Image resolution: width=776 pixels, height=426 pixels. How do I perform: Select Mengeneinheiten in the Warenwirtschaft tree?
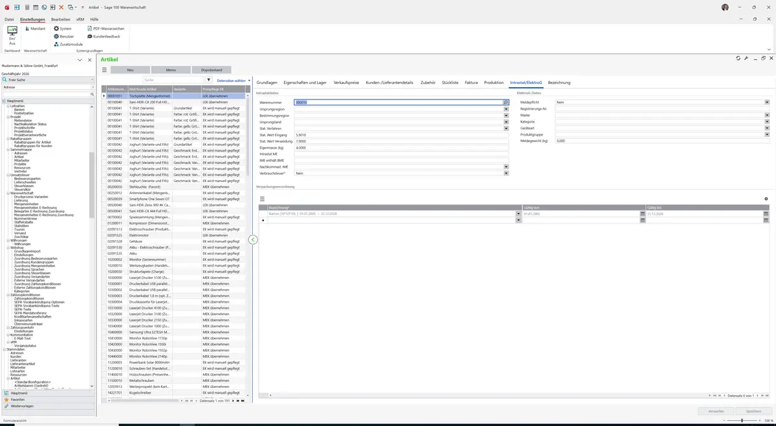[x=27, y=204]
